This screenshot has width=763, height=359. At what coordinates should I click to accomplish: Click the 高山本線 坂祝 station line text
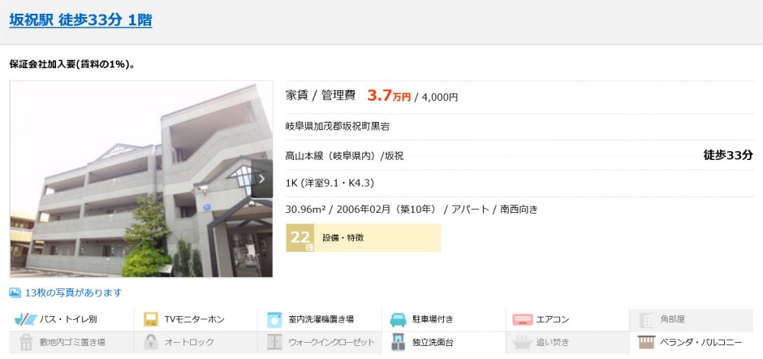click(x=344, y=156)
